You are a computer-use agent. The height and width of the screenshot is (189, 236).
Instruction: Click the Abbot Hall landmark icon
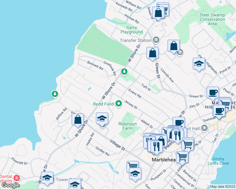[x=204, y=128]
